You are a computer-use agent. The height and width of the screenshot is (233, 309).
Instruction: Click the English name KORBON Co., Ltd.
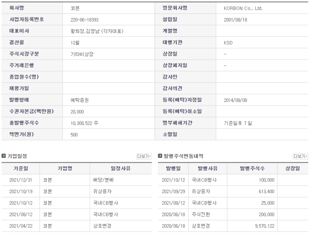click(x=243, y=8)
